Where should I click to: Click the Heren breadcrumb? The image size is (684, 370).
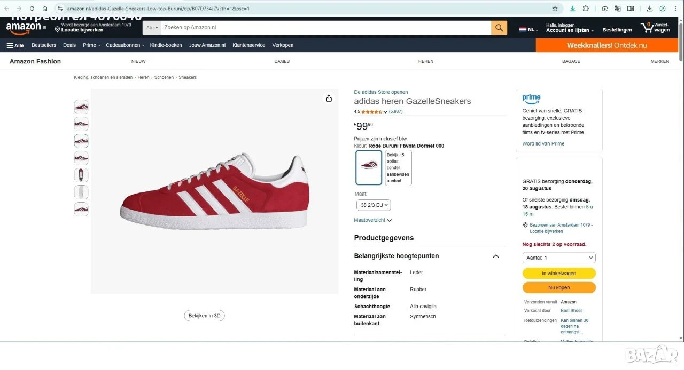click(x=144, y=77)
